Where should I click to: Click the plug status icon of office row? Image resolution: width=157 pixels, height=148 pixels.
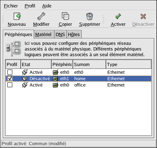(25, 85)
